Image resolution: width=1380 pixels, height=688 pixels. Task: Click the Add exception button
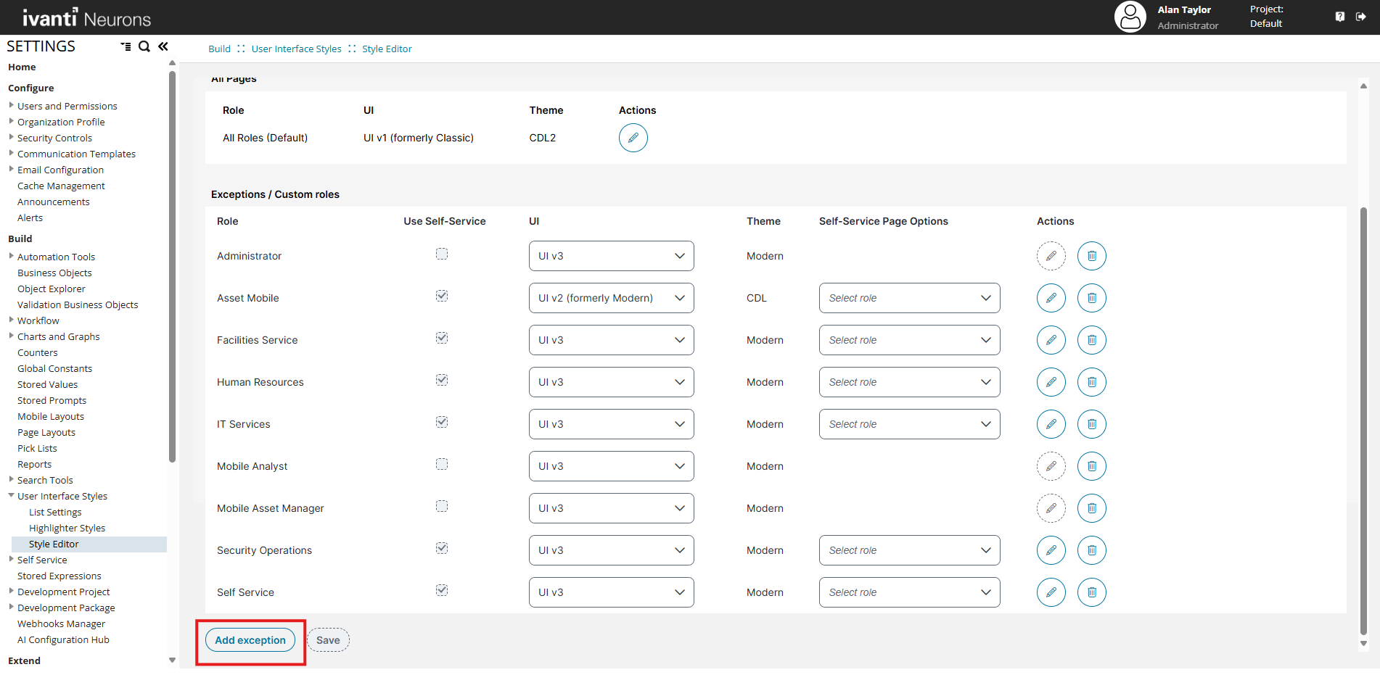click(250, 640)
